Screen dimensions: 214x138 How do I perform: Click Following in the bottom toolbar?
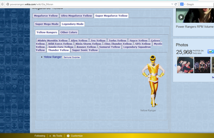pyautogui.click(x=40, y=136)
